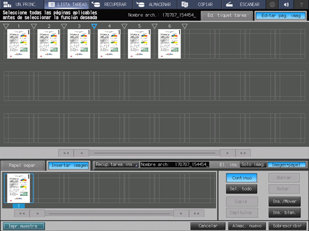This screenshot has width=309, height=231.
Task: Select the insert image thumbnail 1
Action: [19, 188]
